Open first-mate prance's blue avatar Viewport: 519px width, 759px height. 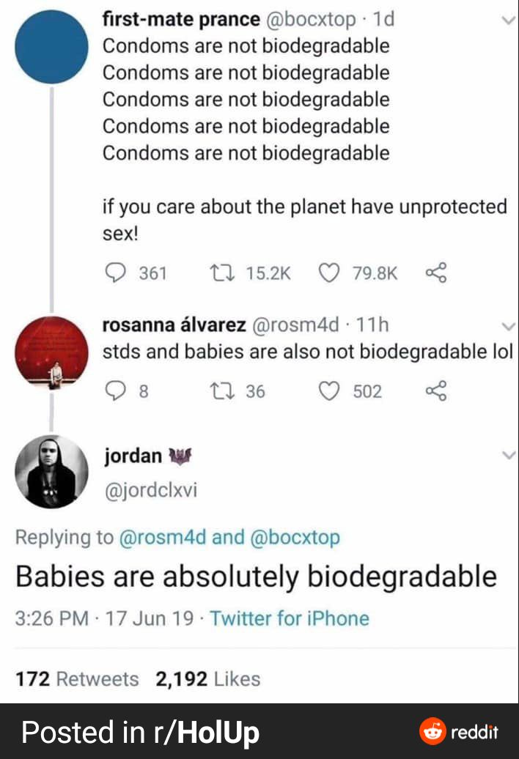coord(51,46)
